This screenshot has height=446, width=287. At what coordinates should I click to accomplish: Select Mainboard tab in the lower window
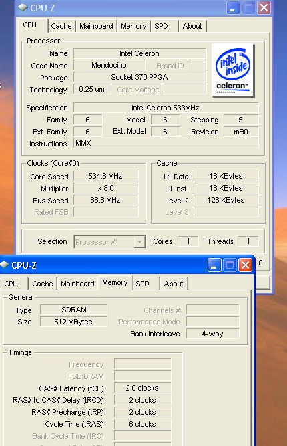pos(77,284)
